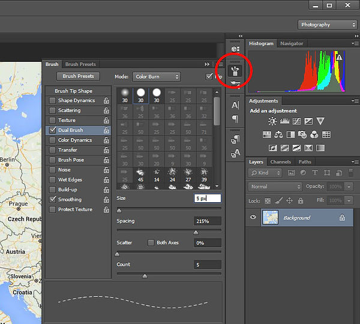Add a Vibrance adjustment

(320, 121)
